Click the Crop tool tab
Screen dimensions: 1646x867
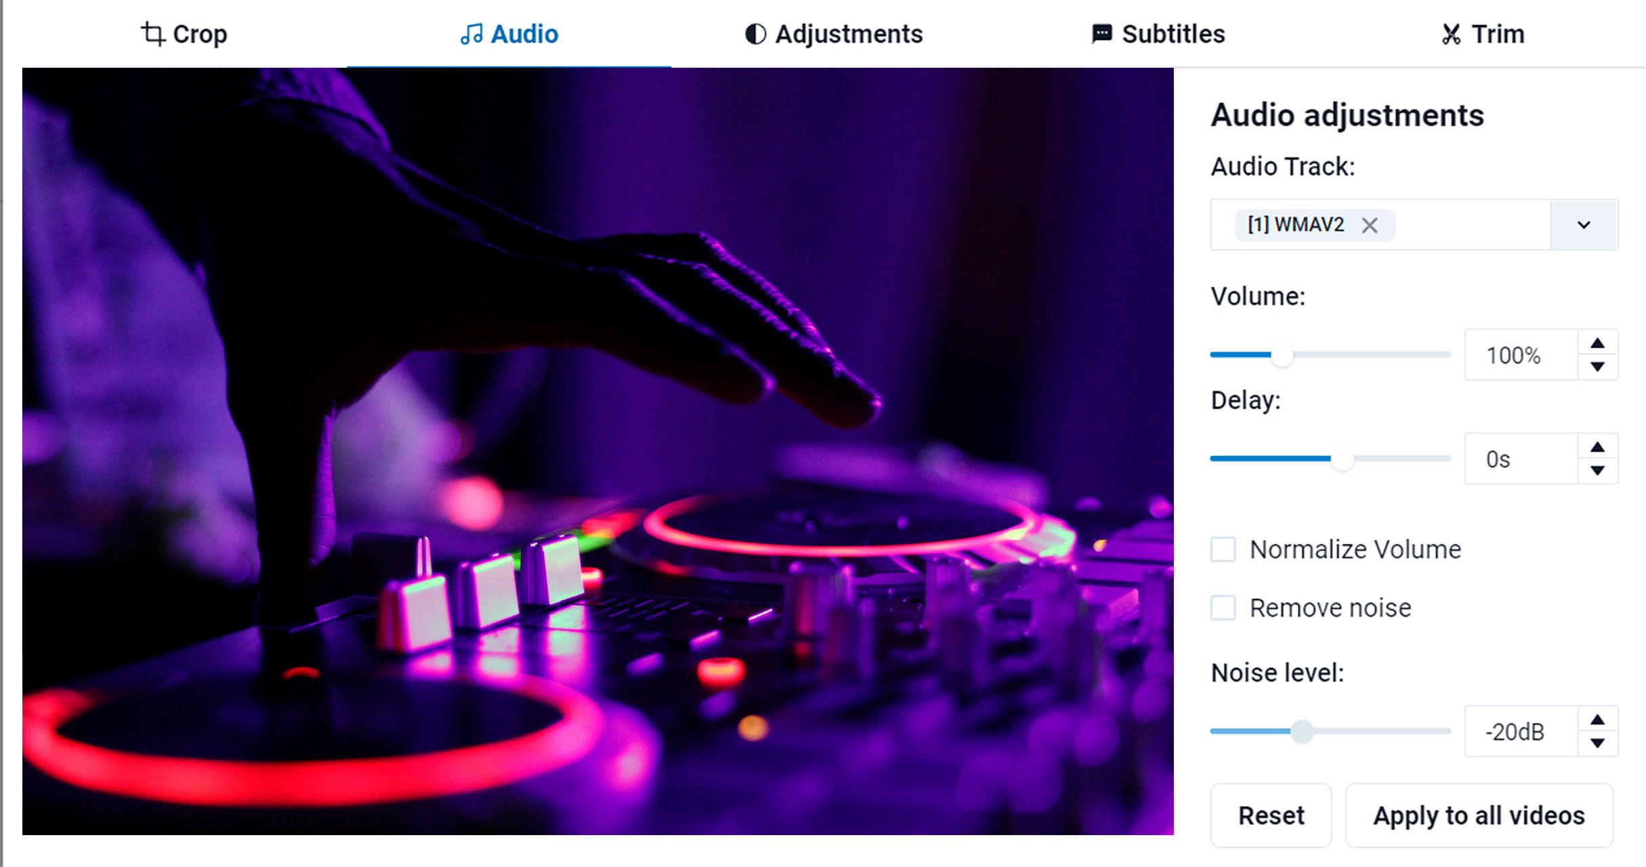click(184, 33)
